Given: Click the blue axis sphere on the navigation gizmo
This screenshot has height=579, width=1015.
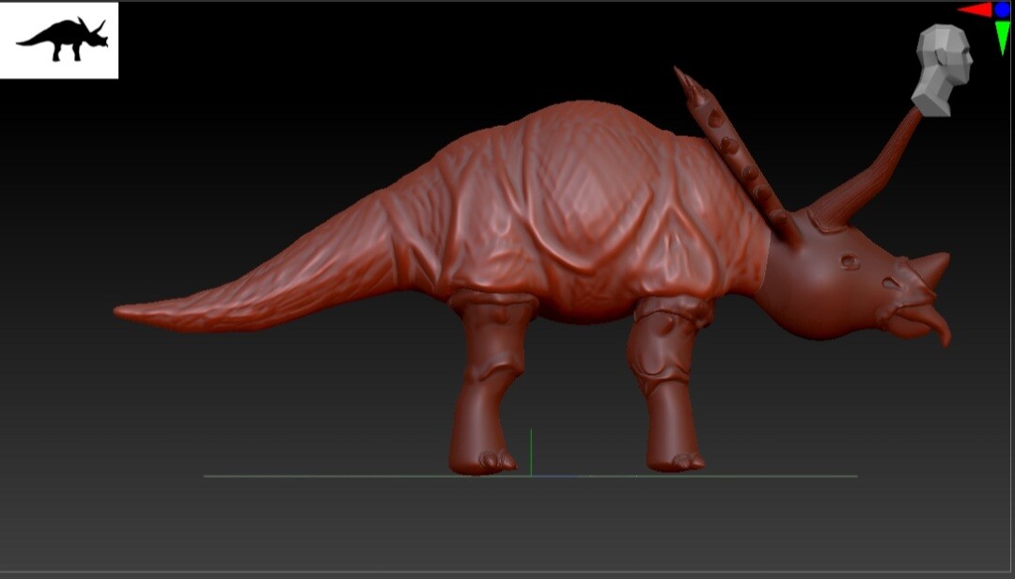Looking at the screenshot, I should (x=1002, y=10).
